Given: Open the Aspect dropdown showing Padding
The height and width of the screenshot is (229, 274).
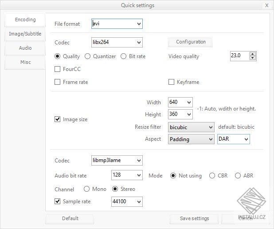Looking at the screenshot, I should (191, 139).
